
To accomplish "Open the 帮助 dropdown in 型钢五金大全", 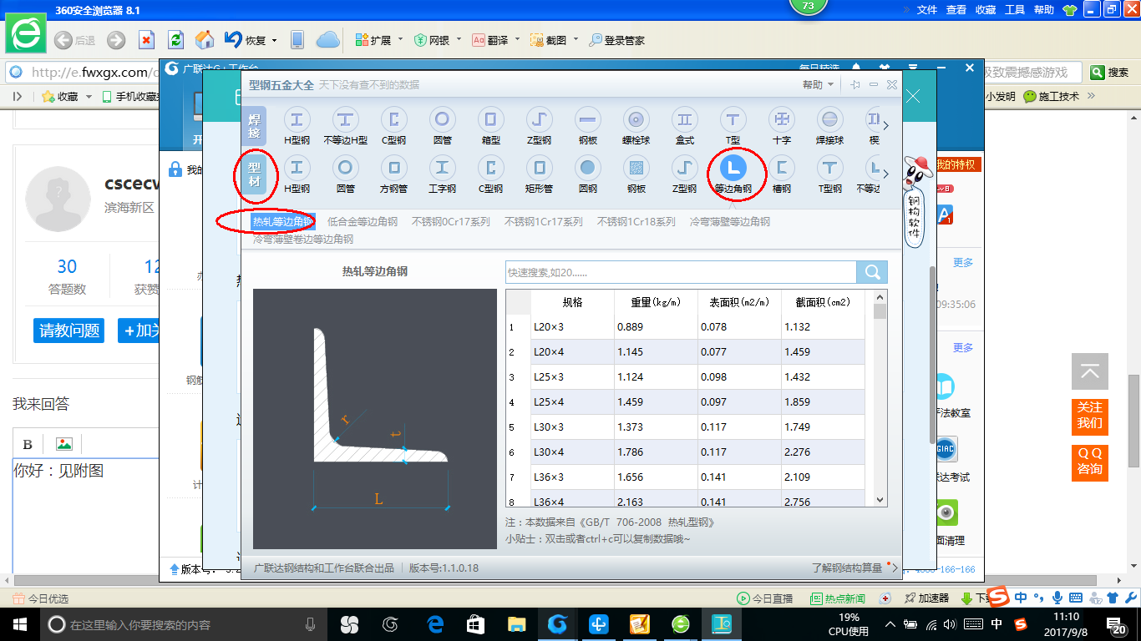I will click(x=818, y=85).
